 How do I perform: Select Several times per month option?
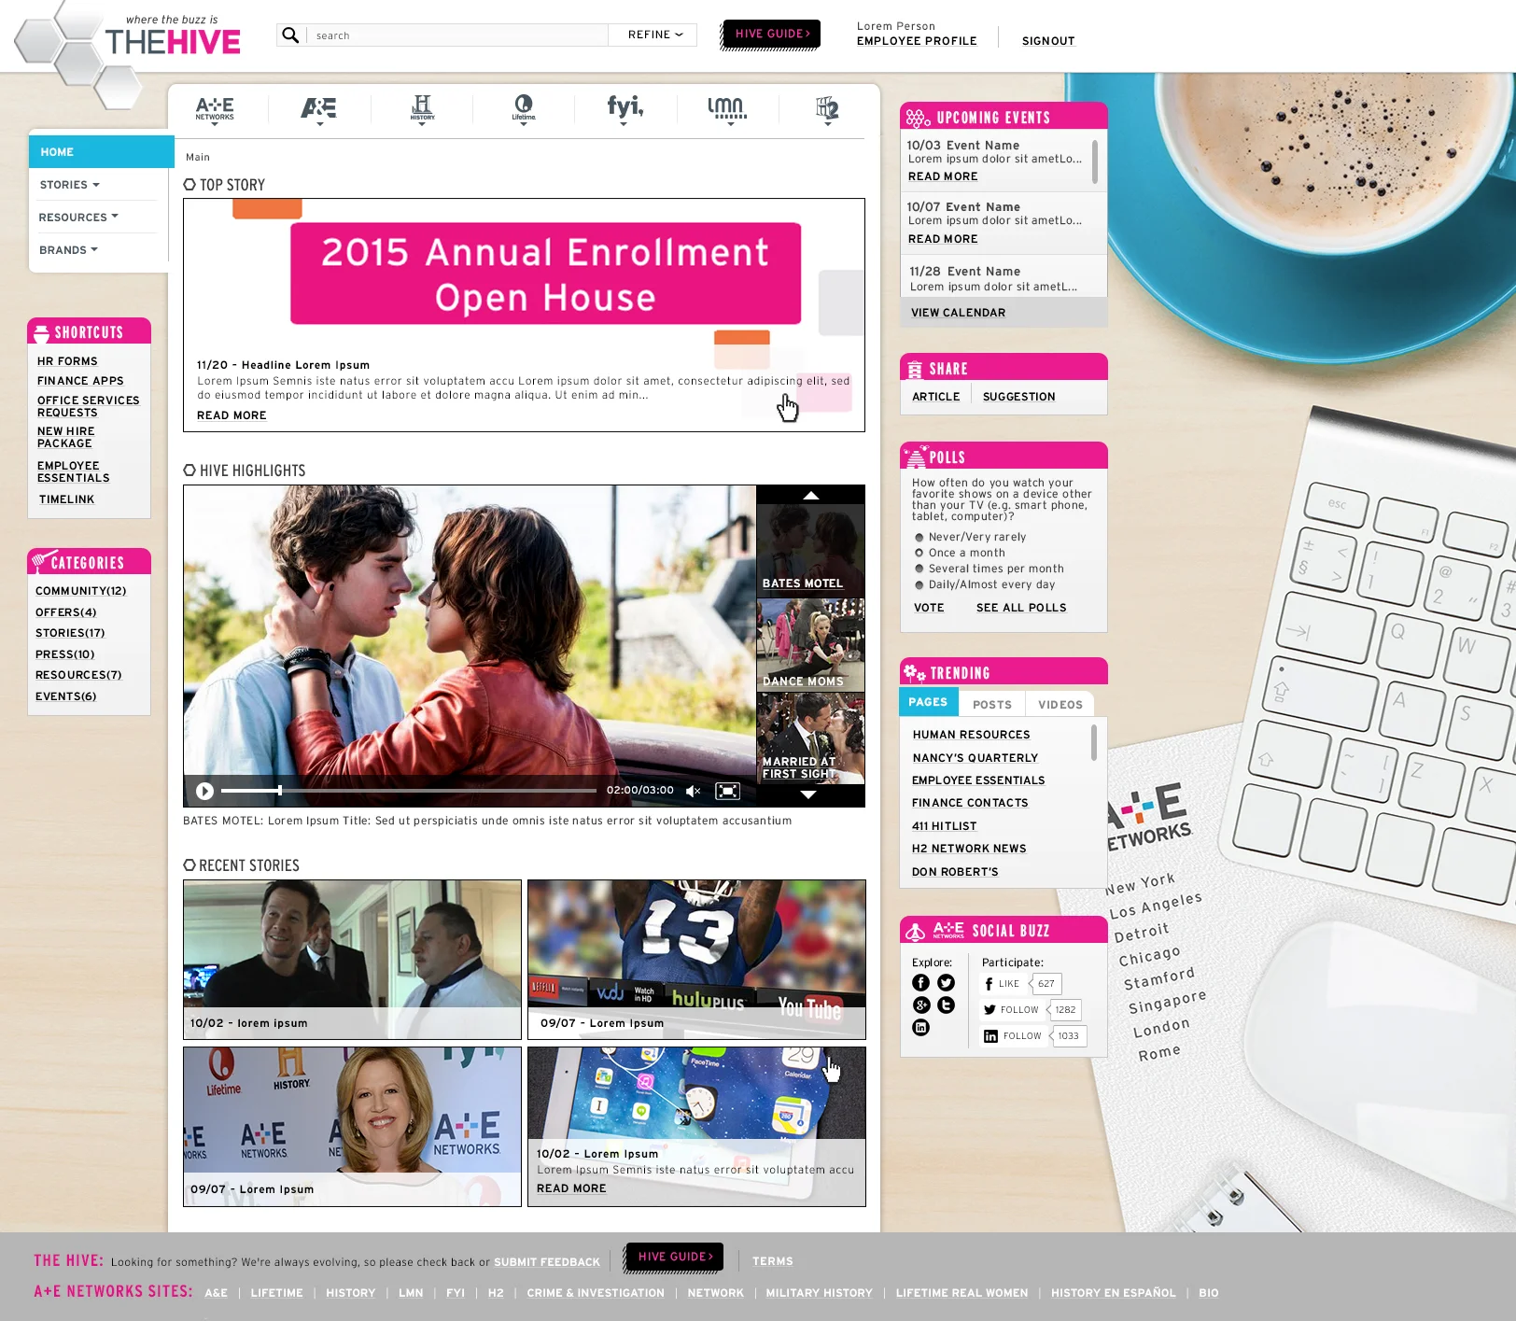(919, 569)
